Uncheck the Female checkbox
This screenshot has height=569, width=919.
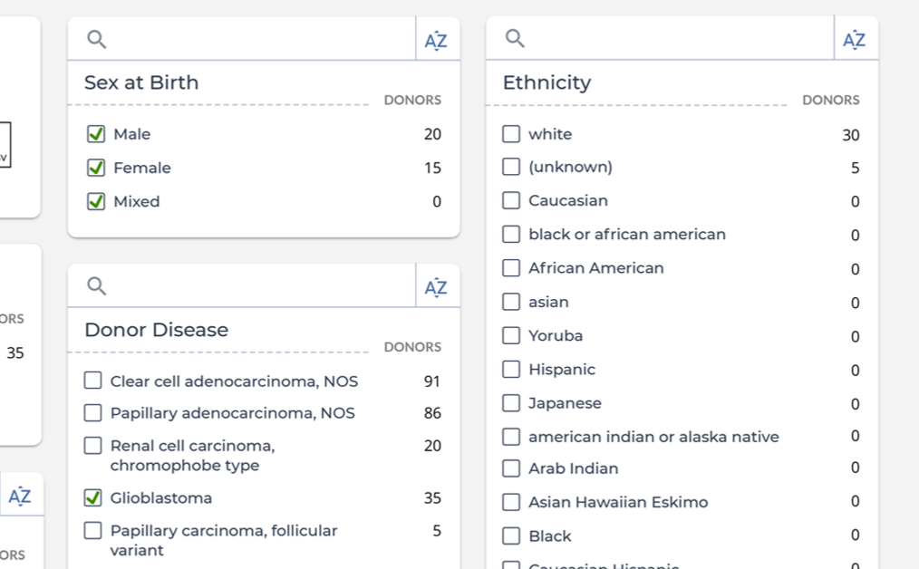tap(95, 168)
